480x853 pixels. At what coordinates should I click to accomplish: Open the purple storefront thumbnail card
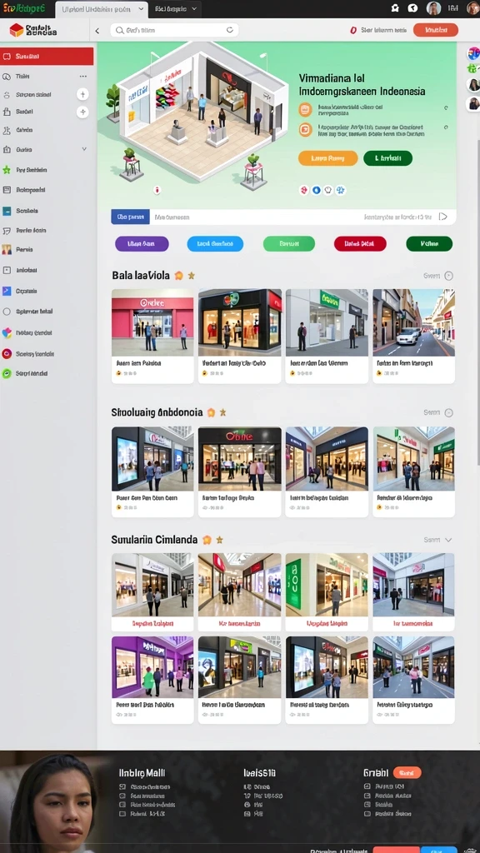(x=152, y=680)
